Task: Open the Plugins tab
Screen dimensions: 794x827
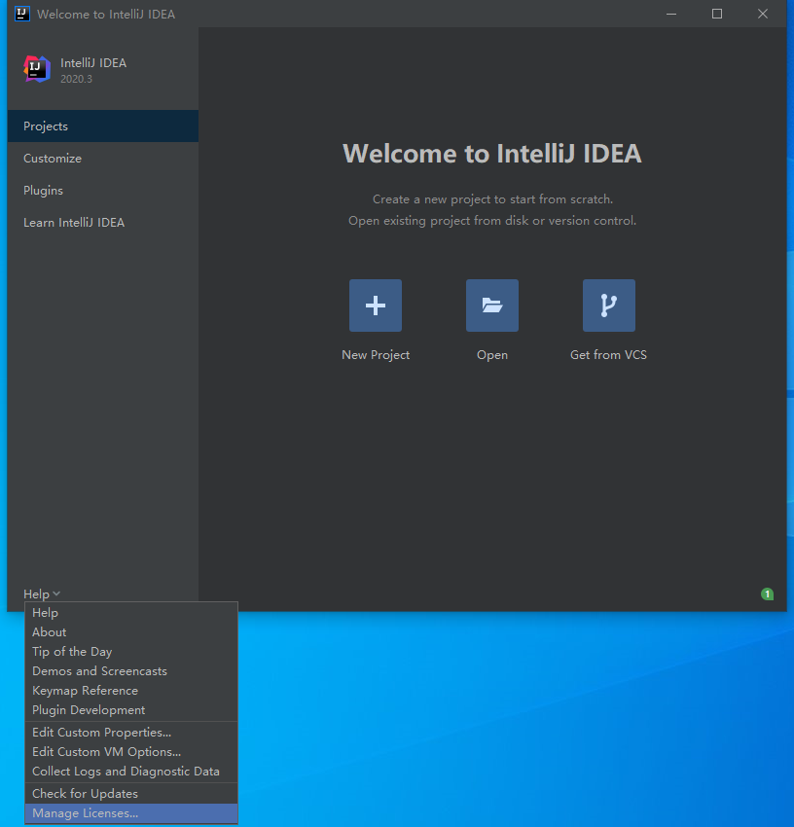Action: (103, 191)
